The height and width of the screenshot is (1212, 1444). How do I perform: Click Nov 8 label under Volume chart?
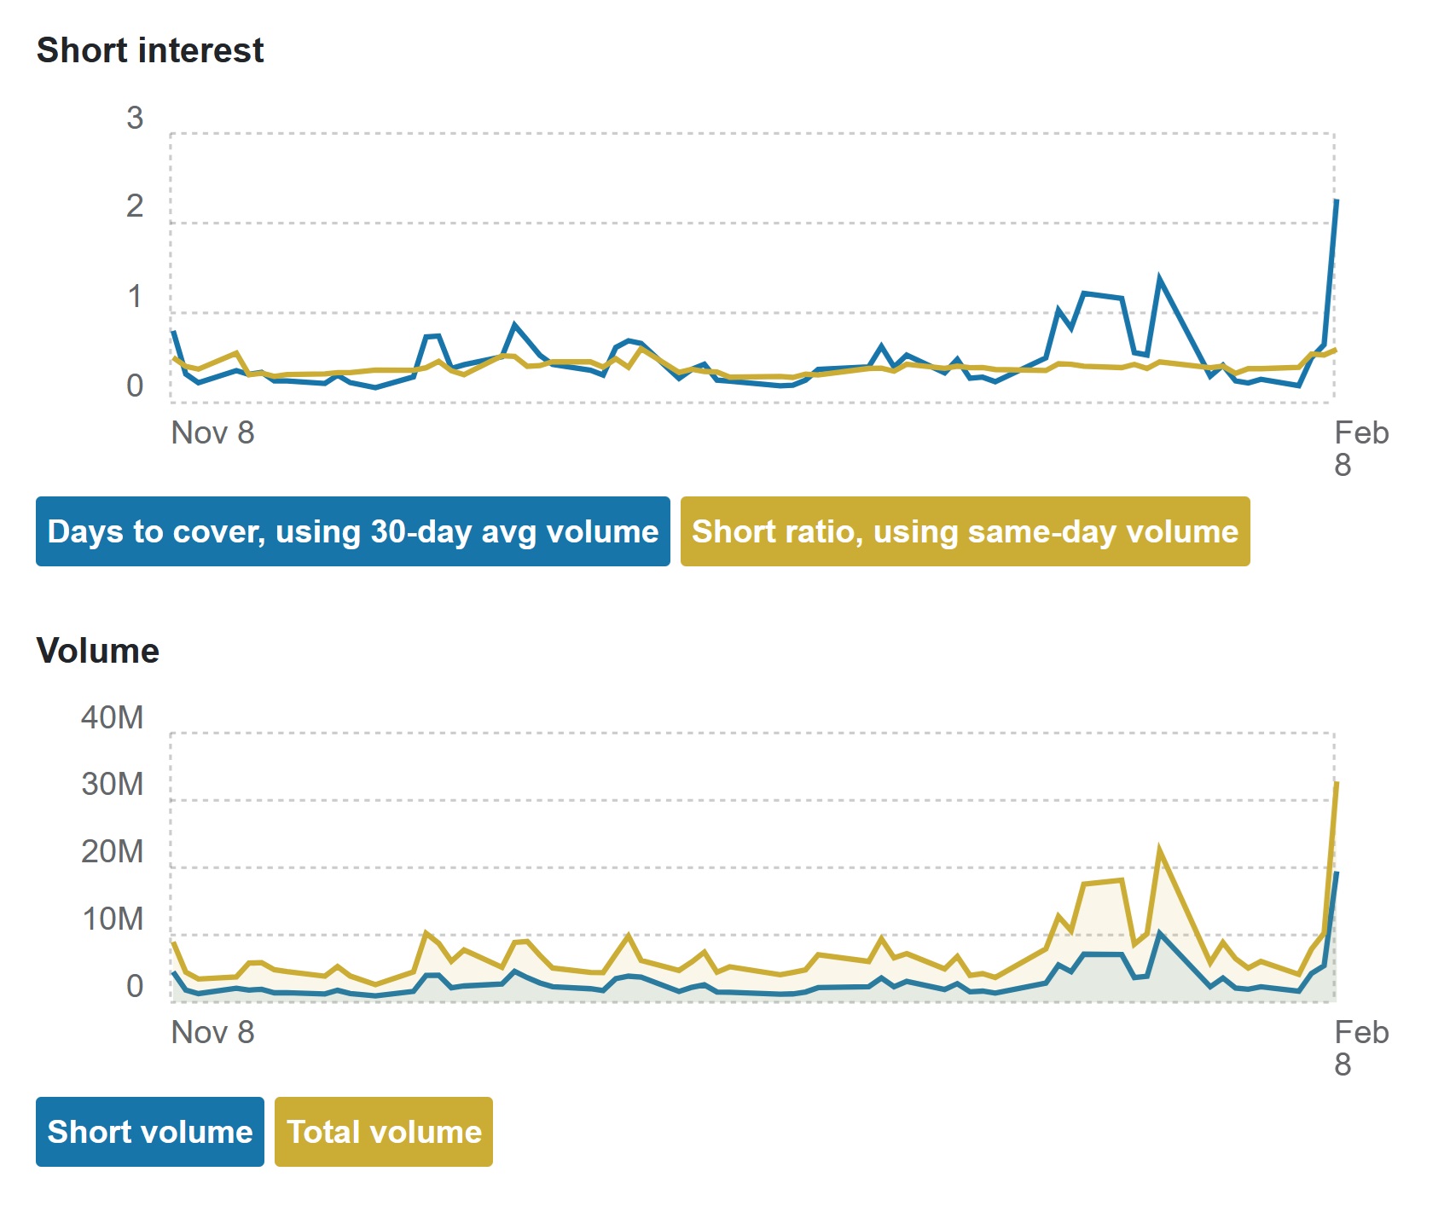click(x=212, y=1033)
